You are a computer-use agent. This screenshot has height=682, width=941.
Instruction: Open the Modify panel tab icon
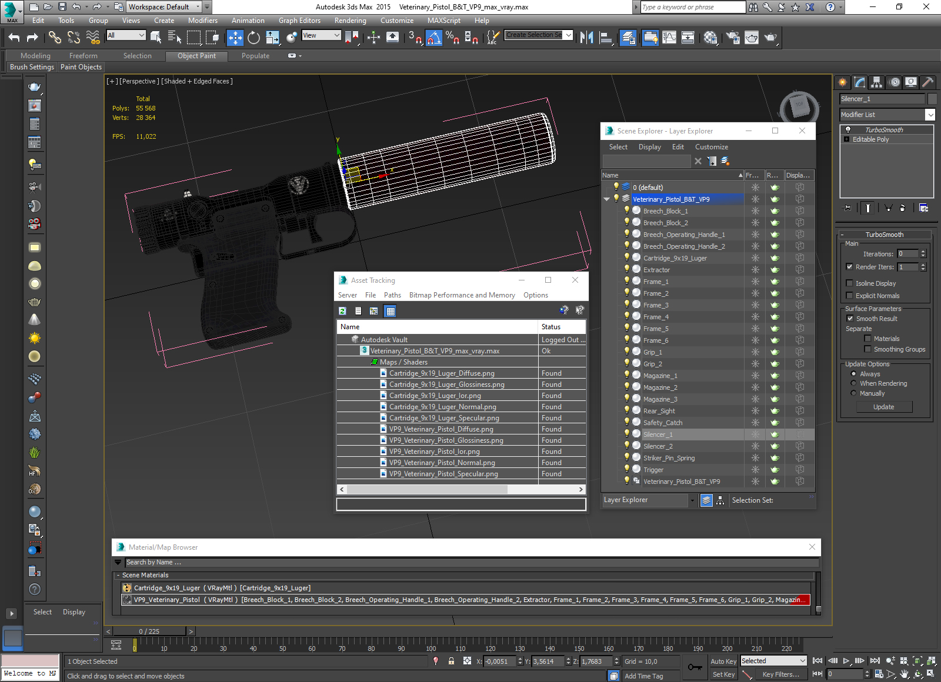pyautogui.click(x=860, y=82)
